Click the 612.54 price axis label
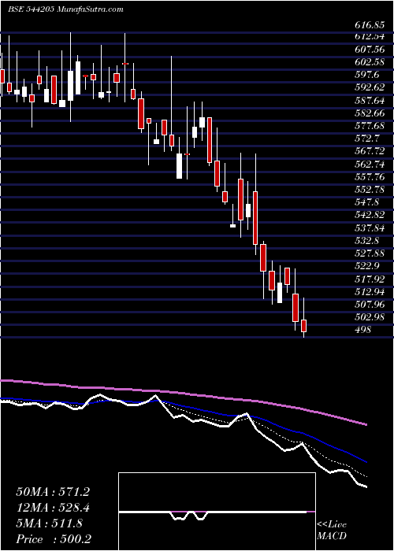Image resolution: width=394 pixels, height=551 pixels. coord(368,35)
